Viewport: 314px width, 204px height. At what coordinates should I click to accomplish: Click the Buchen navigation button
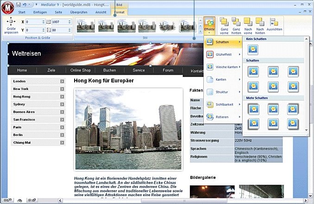(x=110, y=70)
